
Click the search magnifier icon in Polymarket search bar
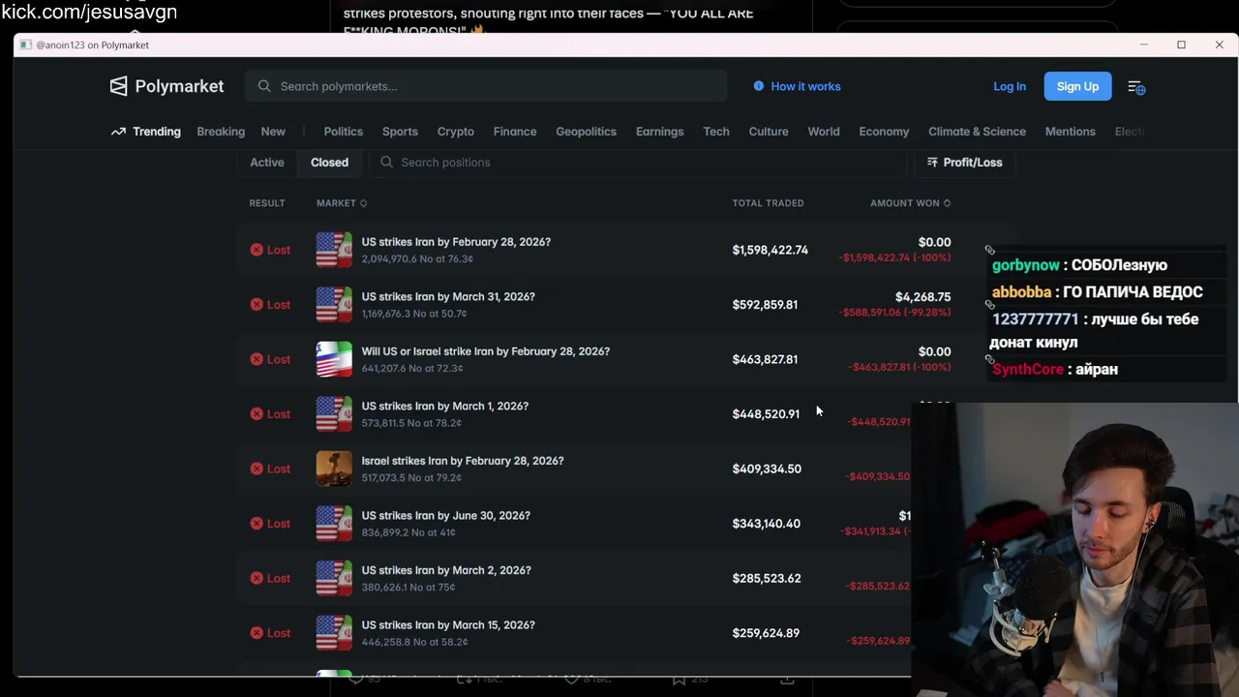[264, 86]
